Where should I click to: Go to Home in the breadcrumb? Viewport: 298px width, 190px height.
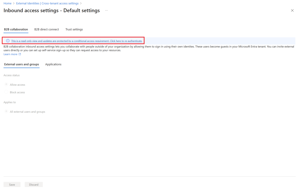coord(7,3)
